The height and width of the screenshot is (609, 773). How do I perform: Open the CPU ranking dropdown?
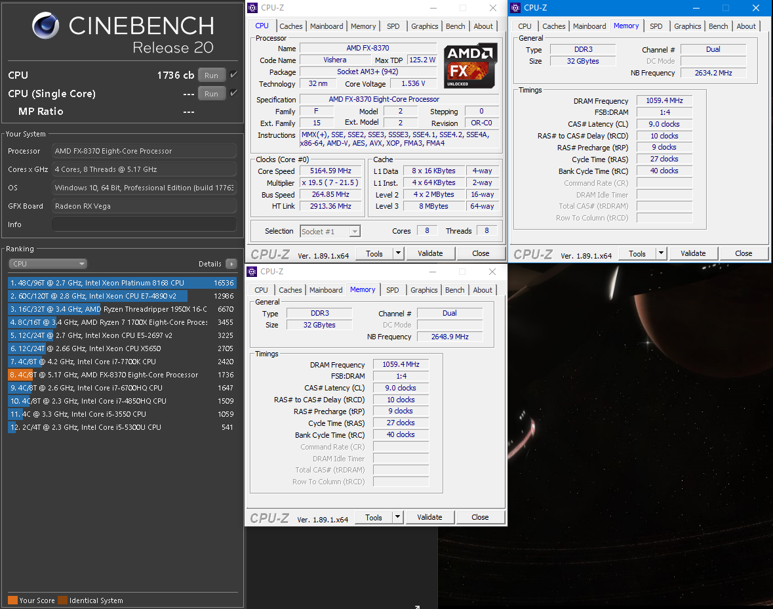(48, 264)
